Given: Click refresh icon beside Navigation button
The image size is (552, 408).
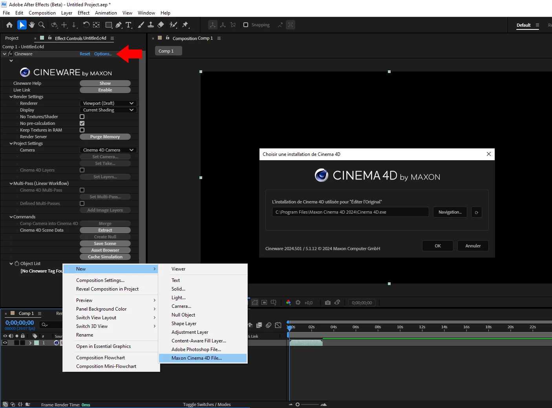Looking at the screenshot, I should (476, 212).
